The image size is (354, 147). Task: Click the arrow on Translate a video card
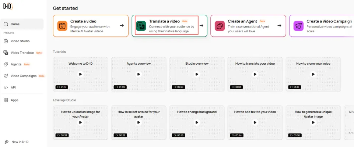201,26
